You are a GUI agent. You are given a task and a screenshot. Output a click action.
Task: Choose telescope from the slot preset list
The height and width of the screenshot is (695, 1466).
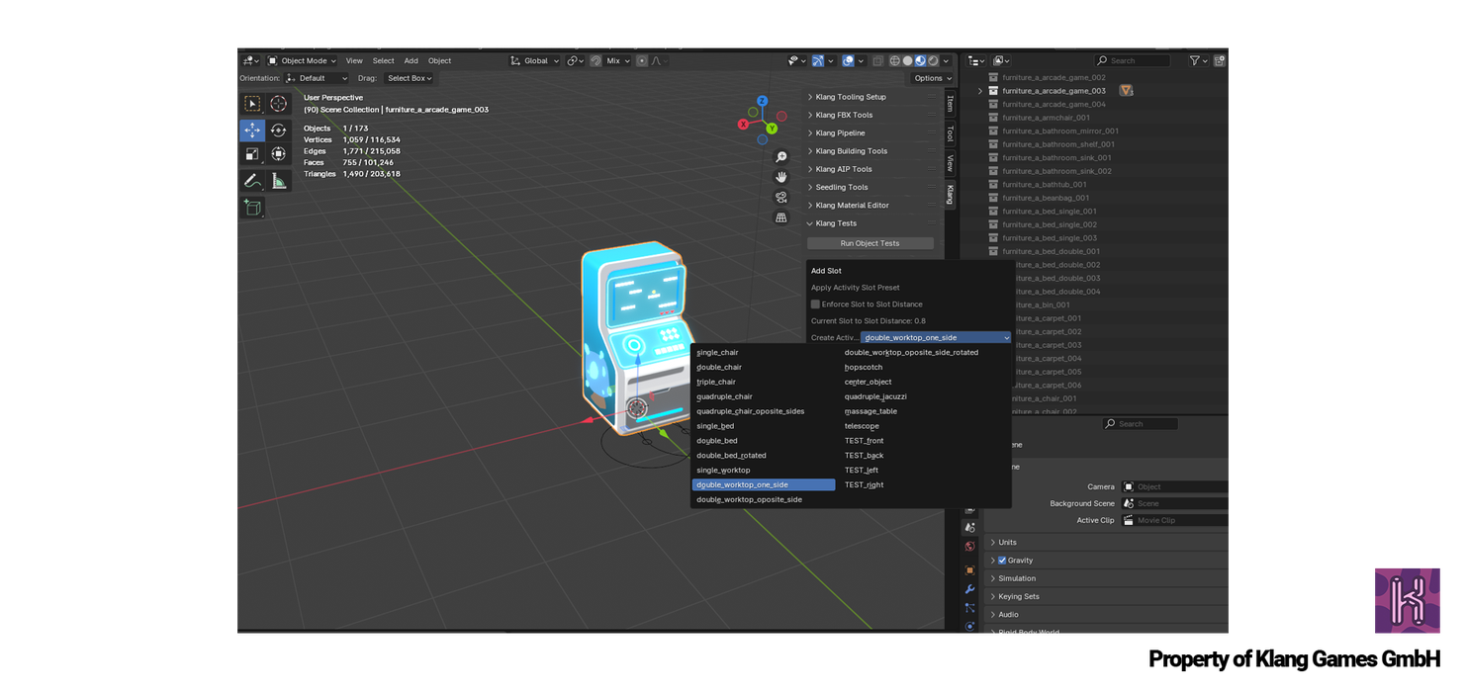click(x=862, y=426)
